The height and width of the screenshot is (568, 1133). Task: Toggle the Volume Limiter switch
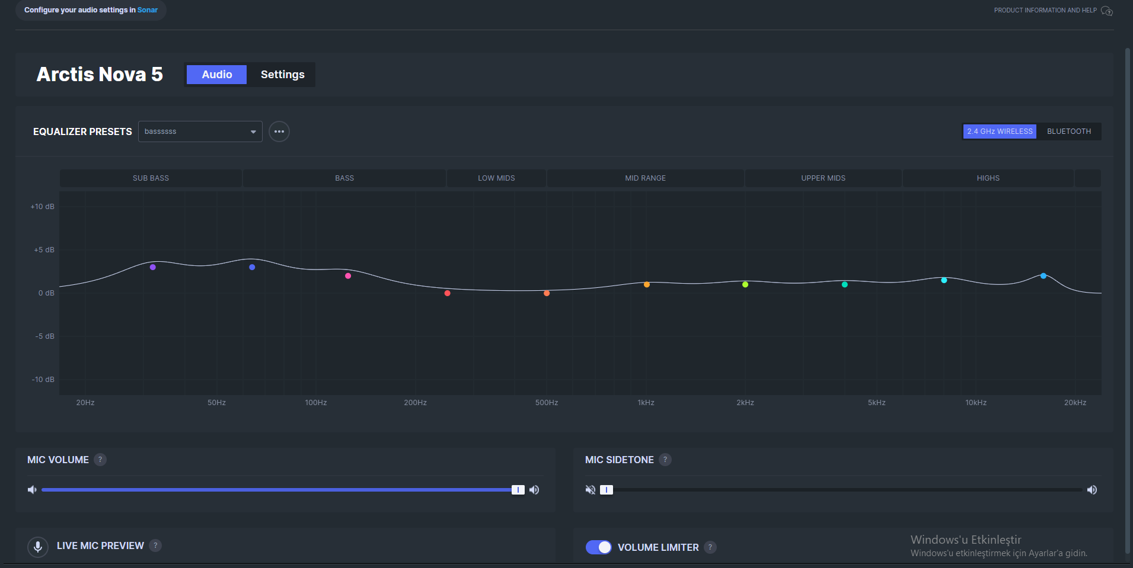pos(599,547)
